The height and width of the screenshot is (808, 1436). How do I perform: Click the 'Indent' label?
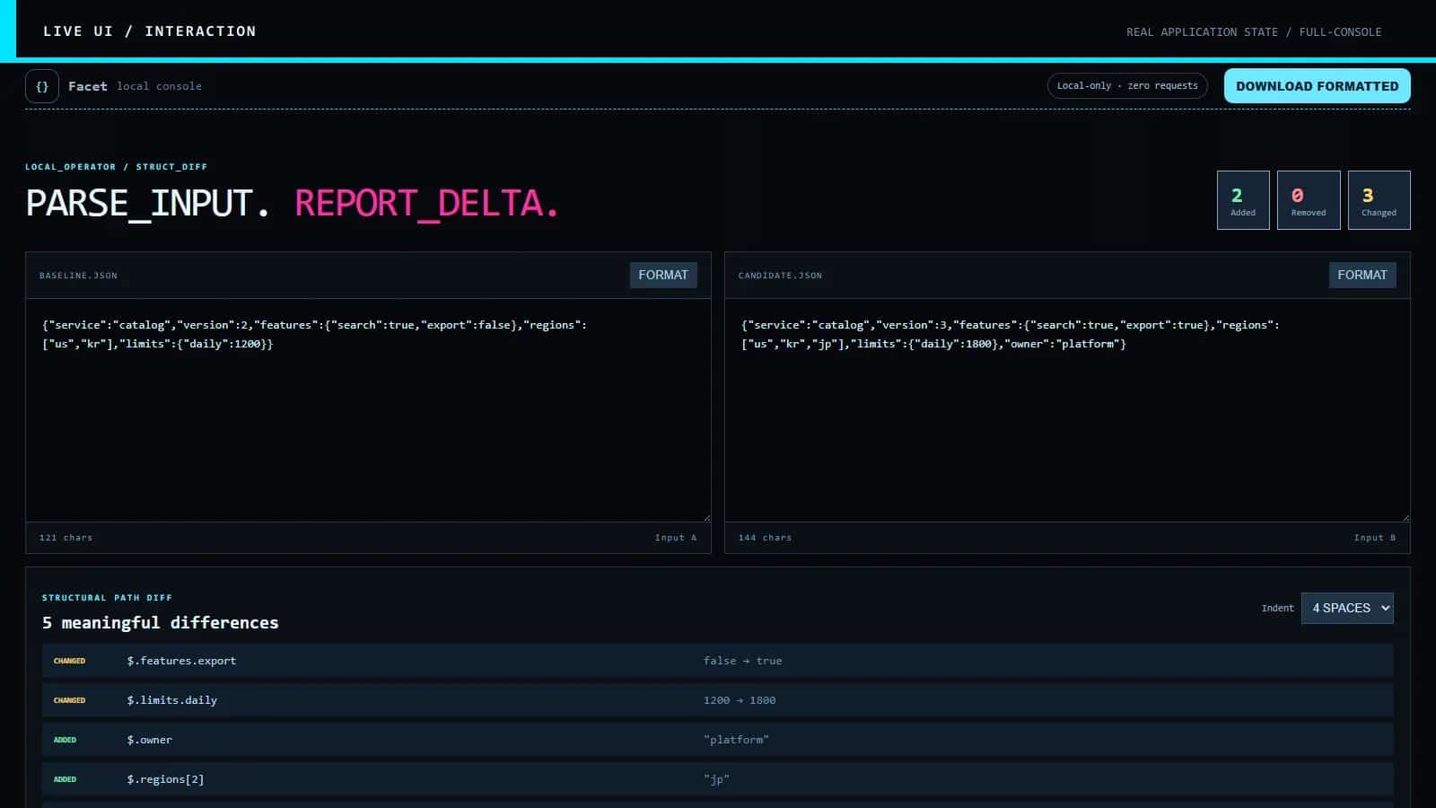point(1277,609)
